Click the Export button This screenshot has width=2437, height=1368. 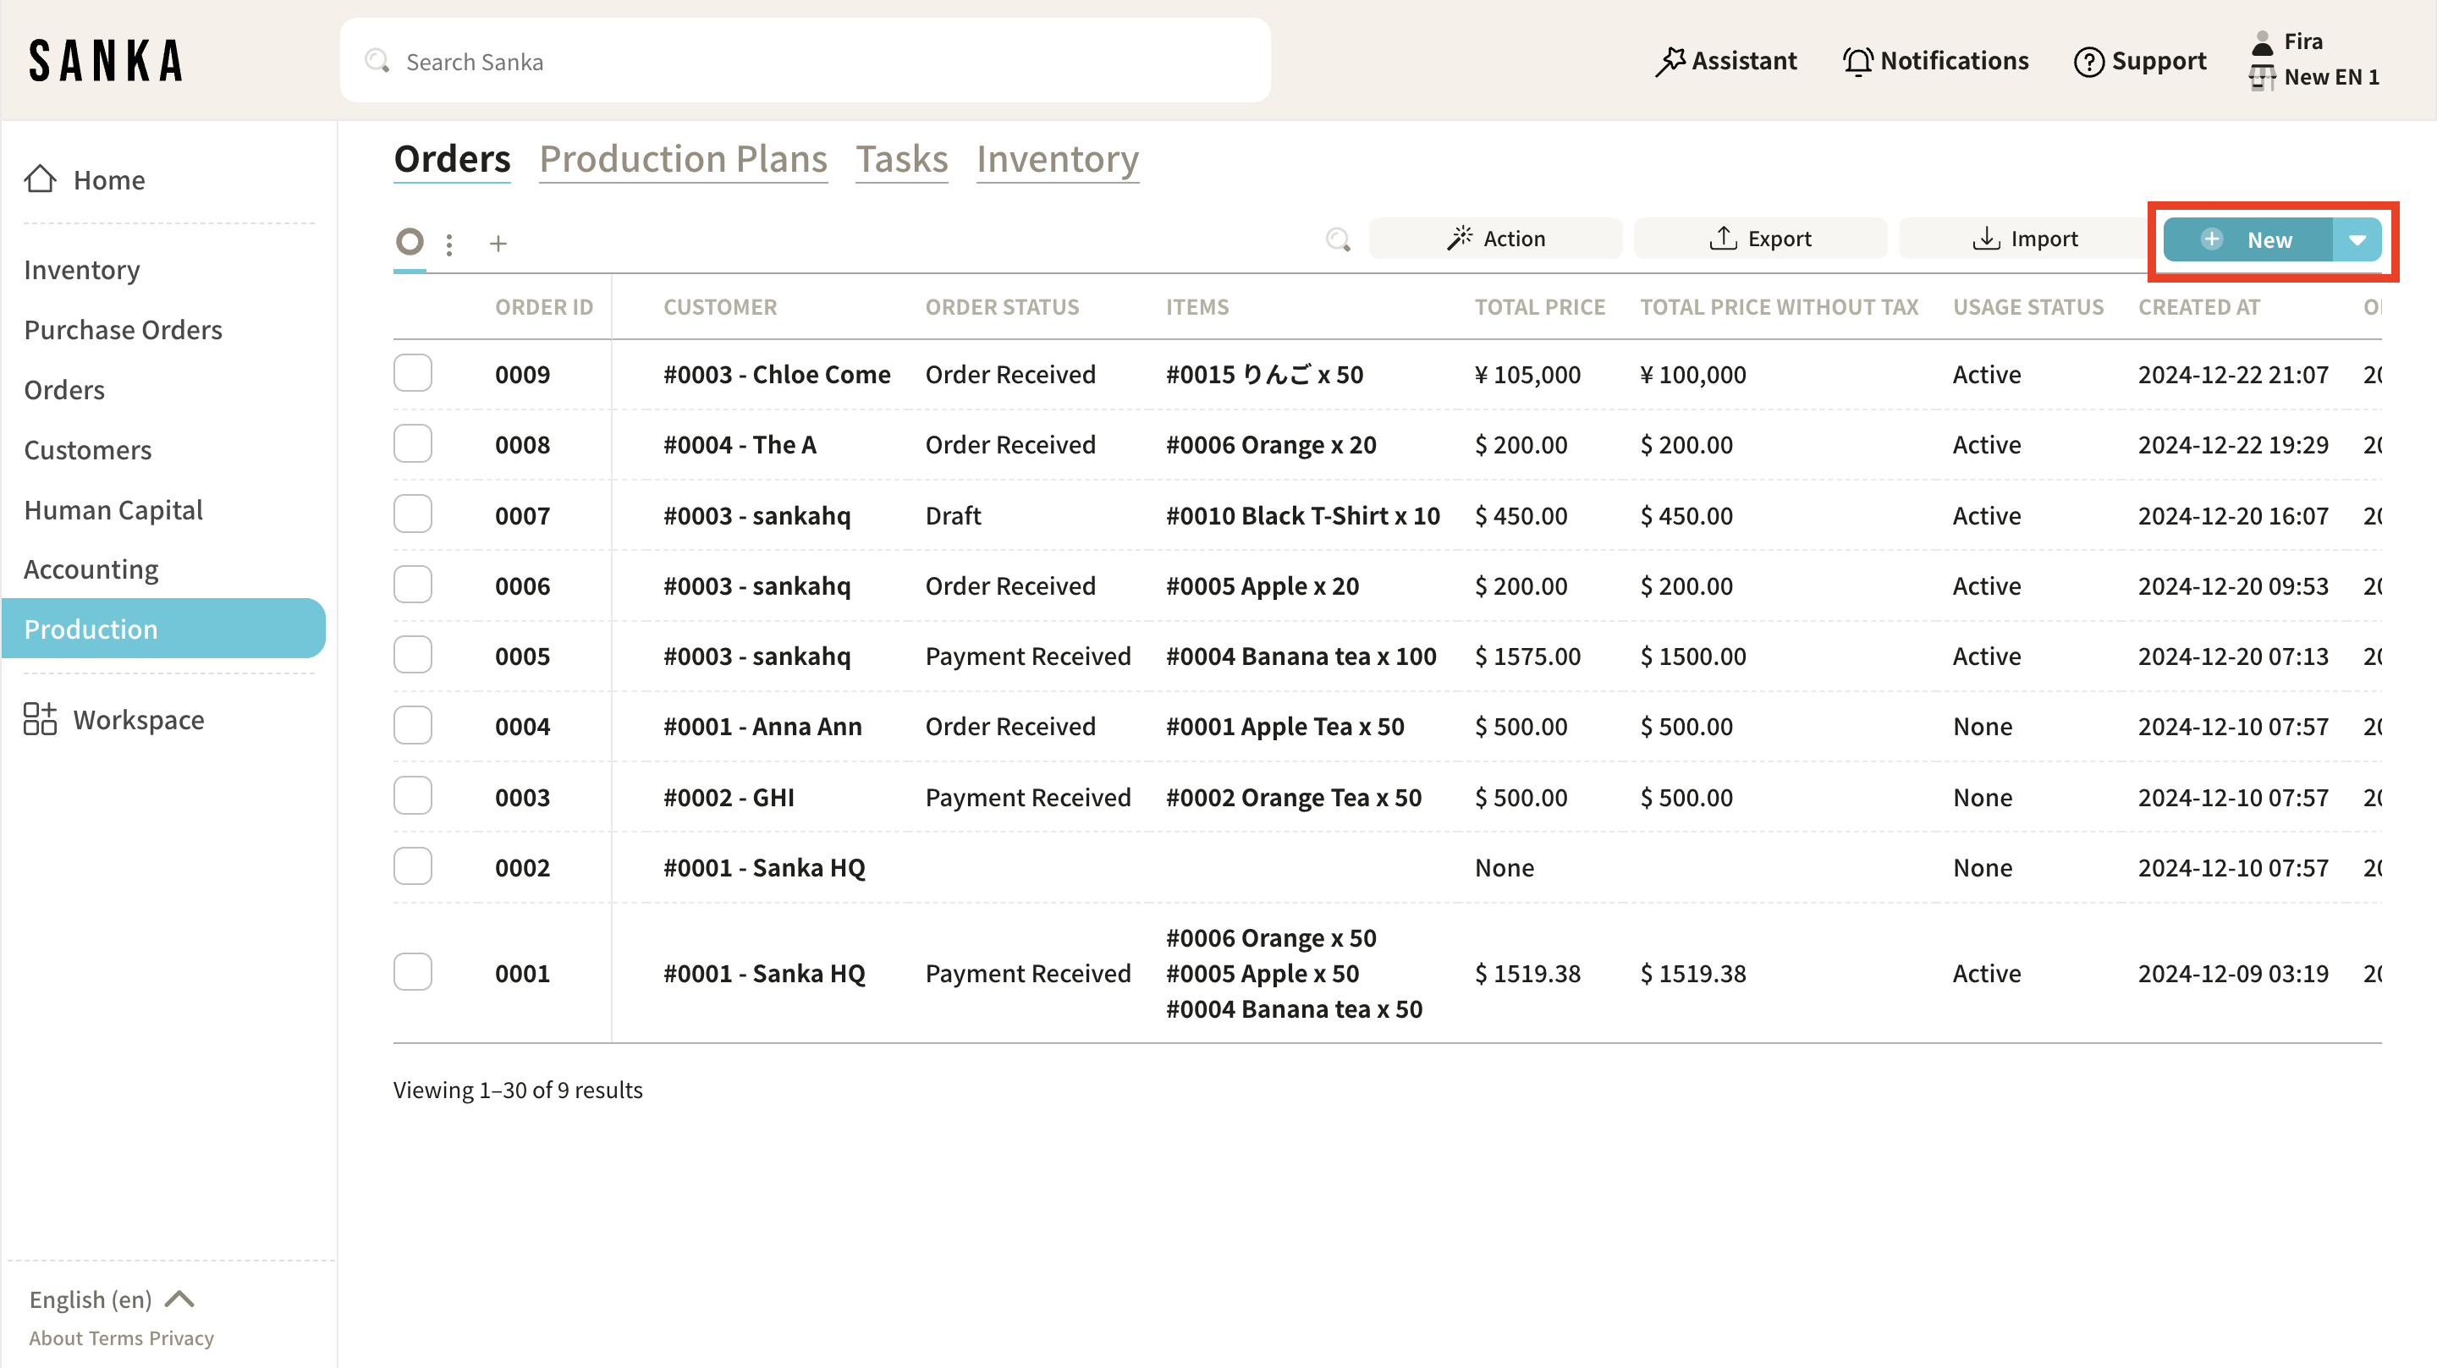point(1761,239)
